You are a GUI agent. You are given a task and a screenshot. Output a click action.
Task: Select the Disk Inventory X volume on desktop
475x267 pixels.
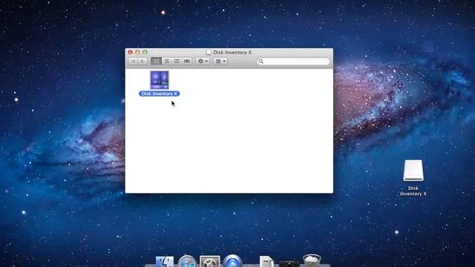point(413,171)
